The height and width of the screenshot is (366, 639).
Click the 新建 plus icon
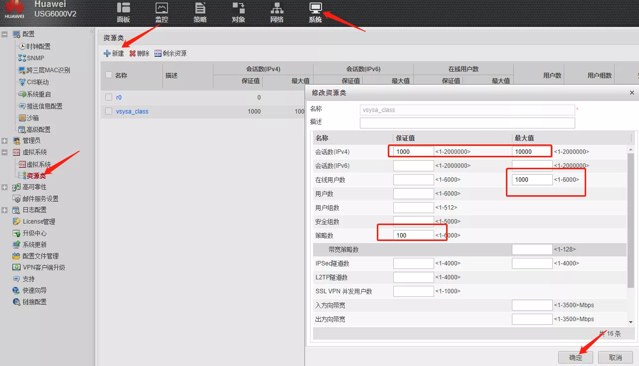(x=107, y=53)
